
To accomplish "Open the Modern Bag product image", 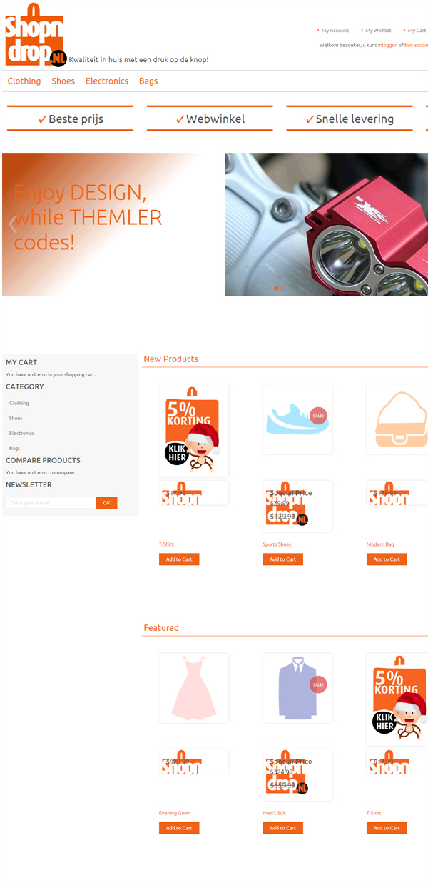I will (x=397, y=419).
